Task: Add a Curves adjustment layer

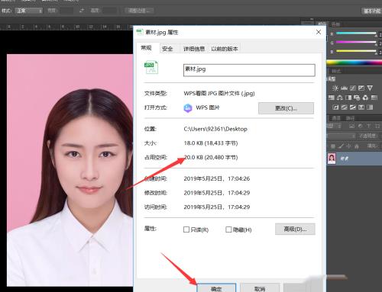Action: tap(353, 88)
